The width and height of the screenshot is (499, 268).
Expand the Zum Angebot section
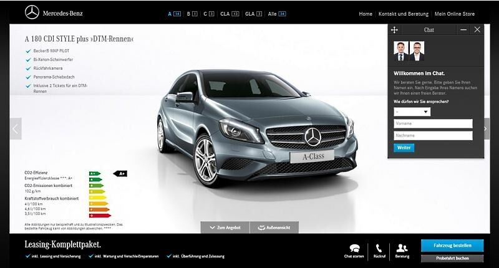225,227
